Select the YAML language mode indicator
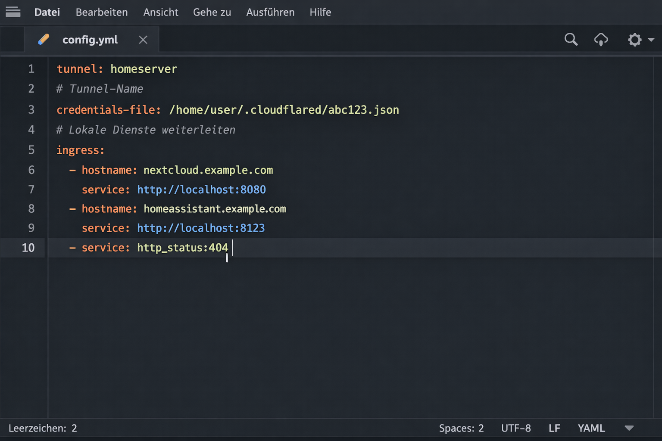 (591, 428)
